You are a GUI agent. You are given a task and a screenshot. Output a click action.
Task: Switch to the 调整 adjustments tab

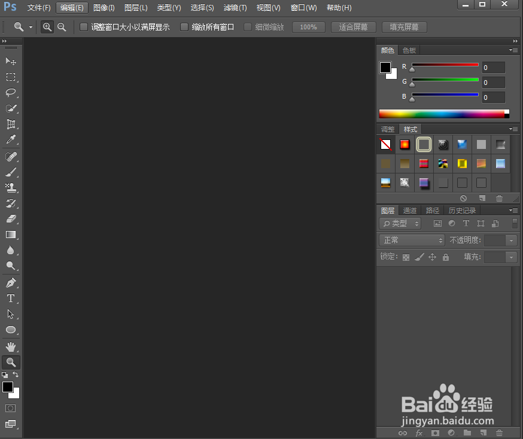pyautogui.click(x=388, y=129)
